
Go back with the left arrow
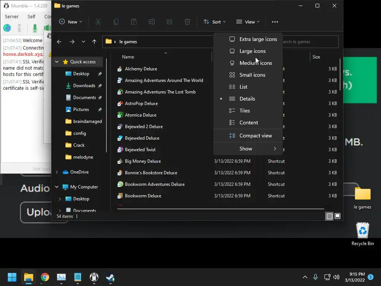(59, 42)
